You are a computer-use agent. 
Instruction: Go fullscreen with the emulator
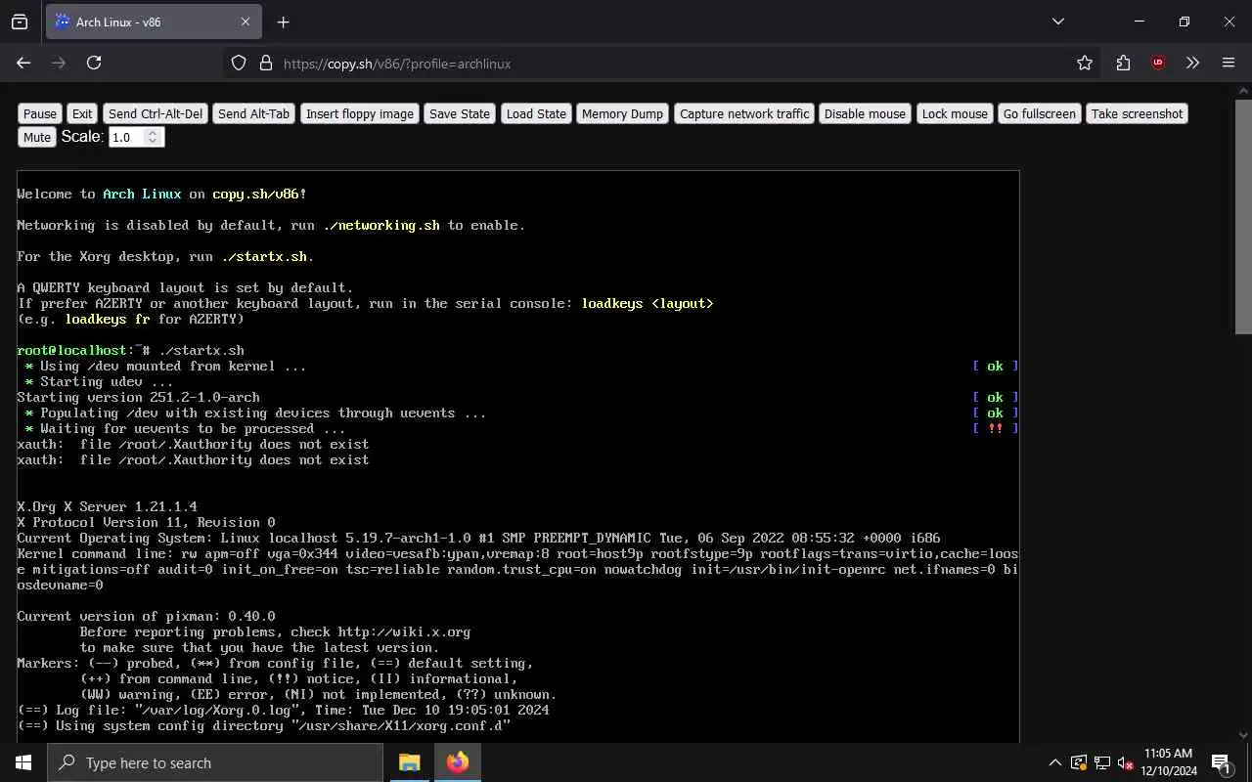pos(1040,113)
